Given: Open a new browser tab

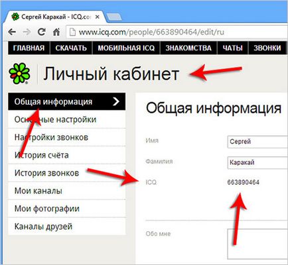Looking at the screenshot, I should point(114,17).
